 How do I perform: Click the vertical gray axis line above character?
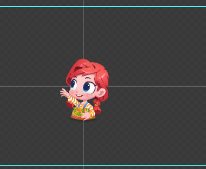pyautogui.click(x=83, y=30)
